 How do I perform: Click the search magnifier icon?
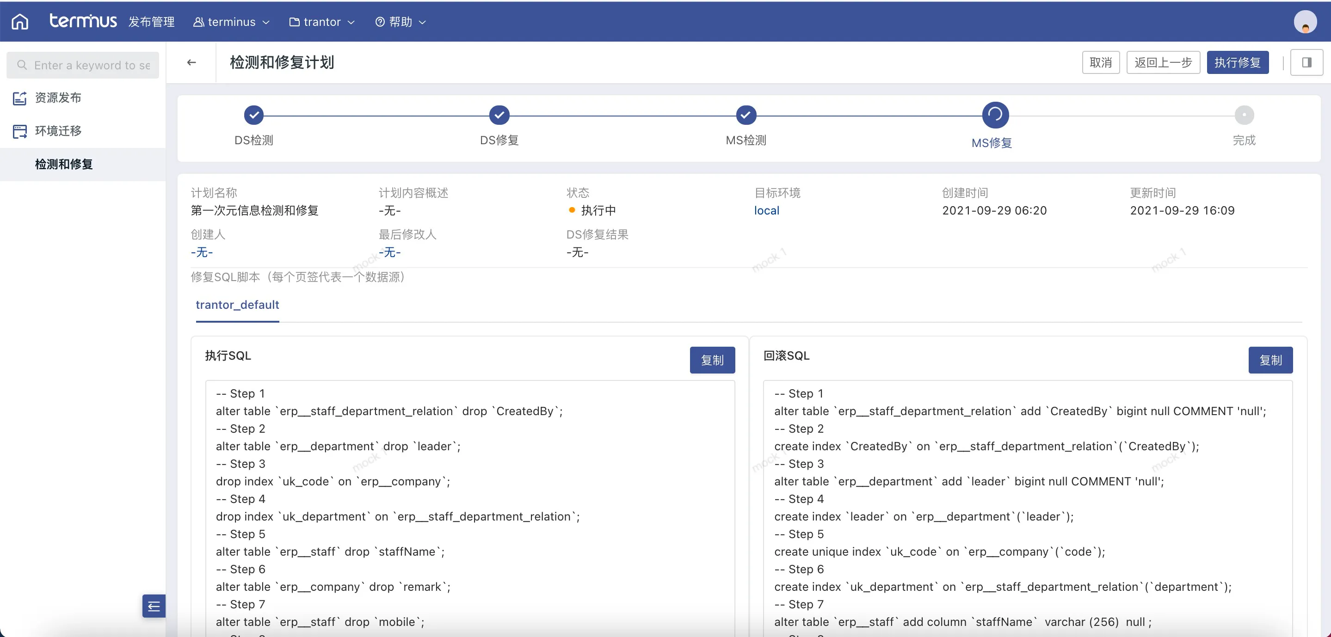[22, 65]
